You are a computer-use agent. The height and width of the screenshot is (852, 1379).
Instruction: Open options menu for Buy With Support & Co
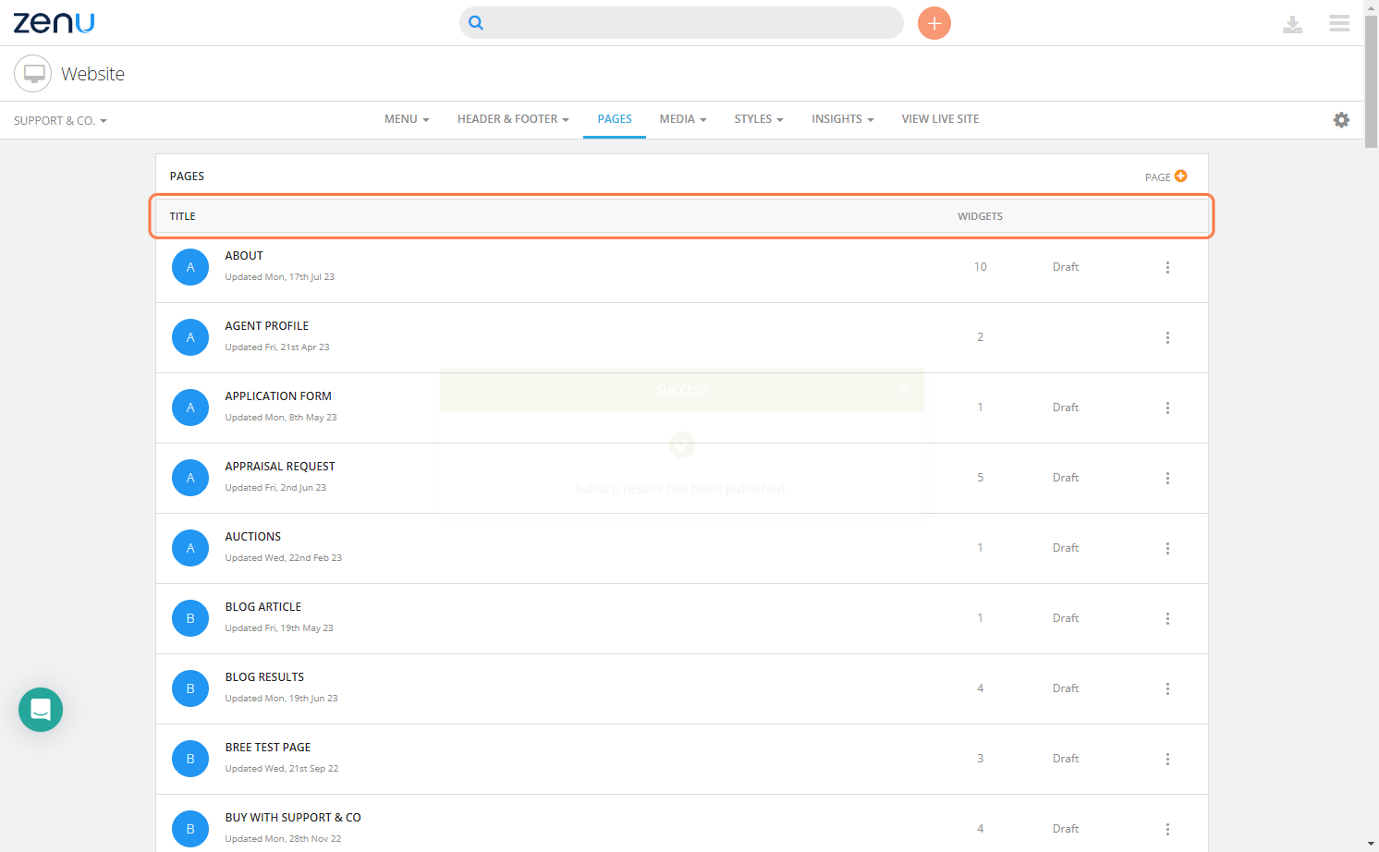click(x=1167, y=829)
